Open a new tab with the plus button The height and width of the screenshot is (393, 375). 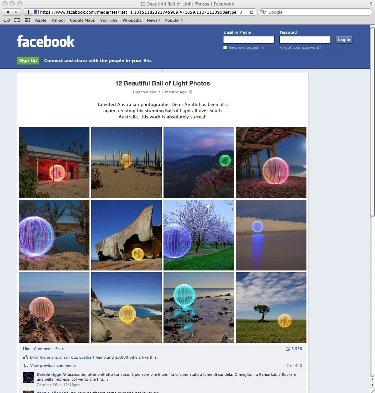click(28, 12)
